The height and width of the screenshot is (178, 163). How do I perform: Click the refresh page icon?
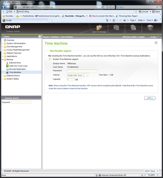(109, 7)
